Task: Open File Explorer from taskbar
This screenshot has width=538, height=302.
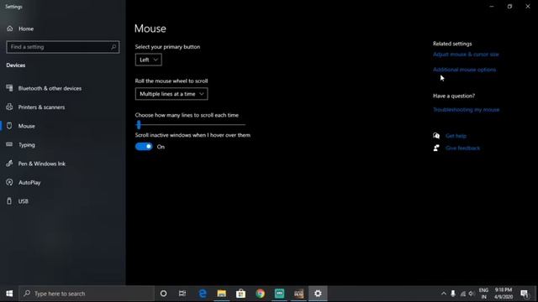Action: click(222, 294)
